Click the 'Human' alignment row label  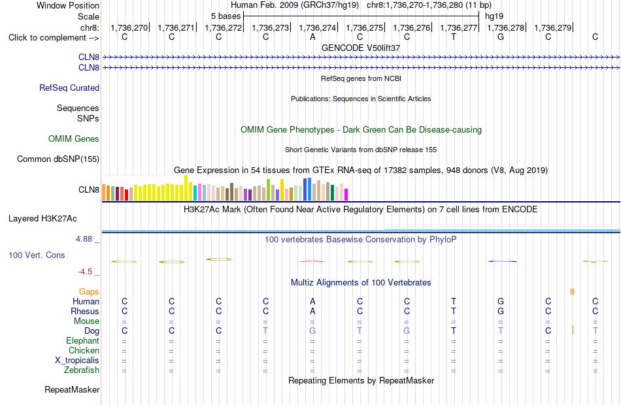click(x=86, y=302)
